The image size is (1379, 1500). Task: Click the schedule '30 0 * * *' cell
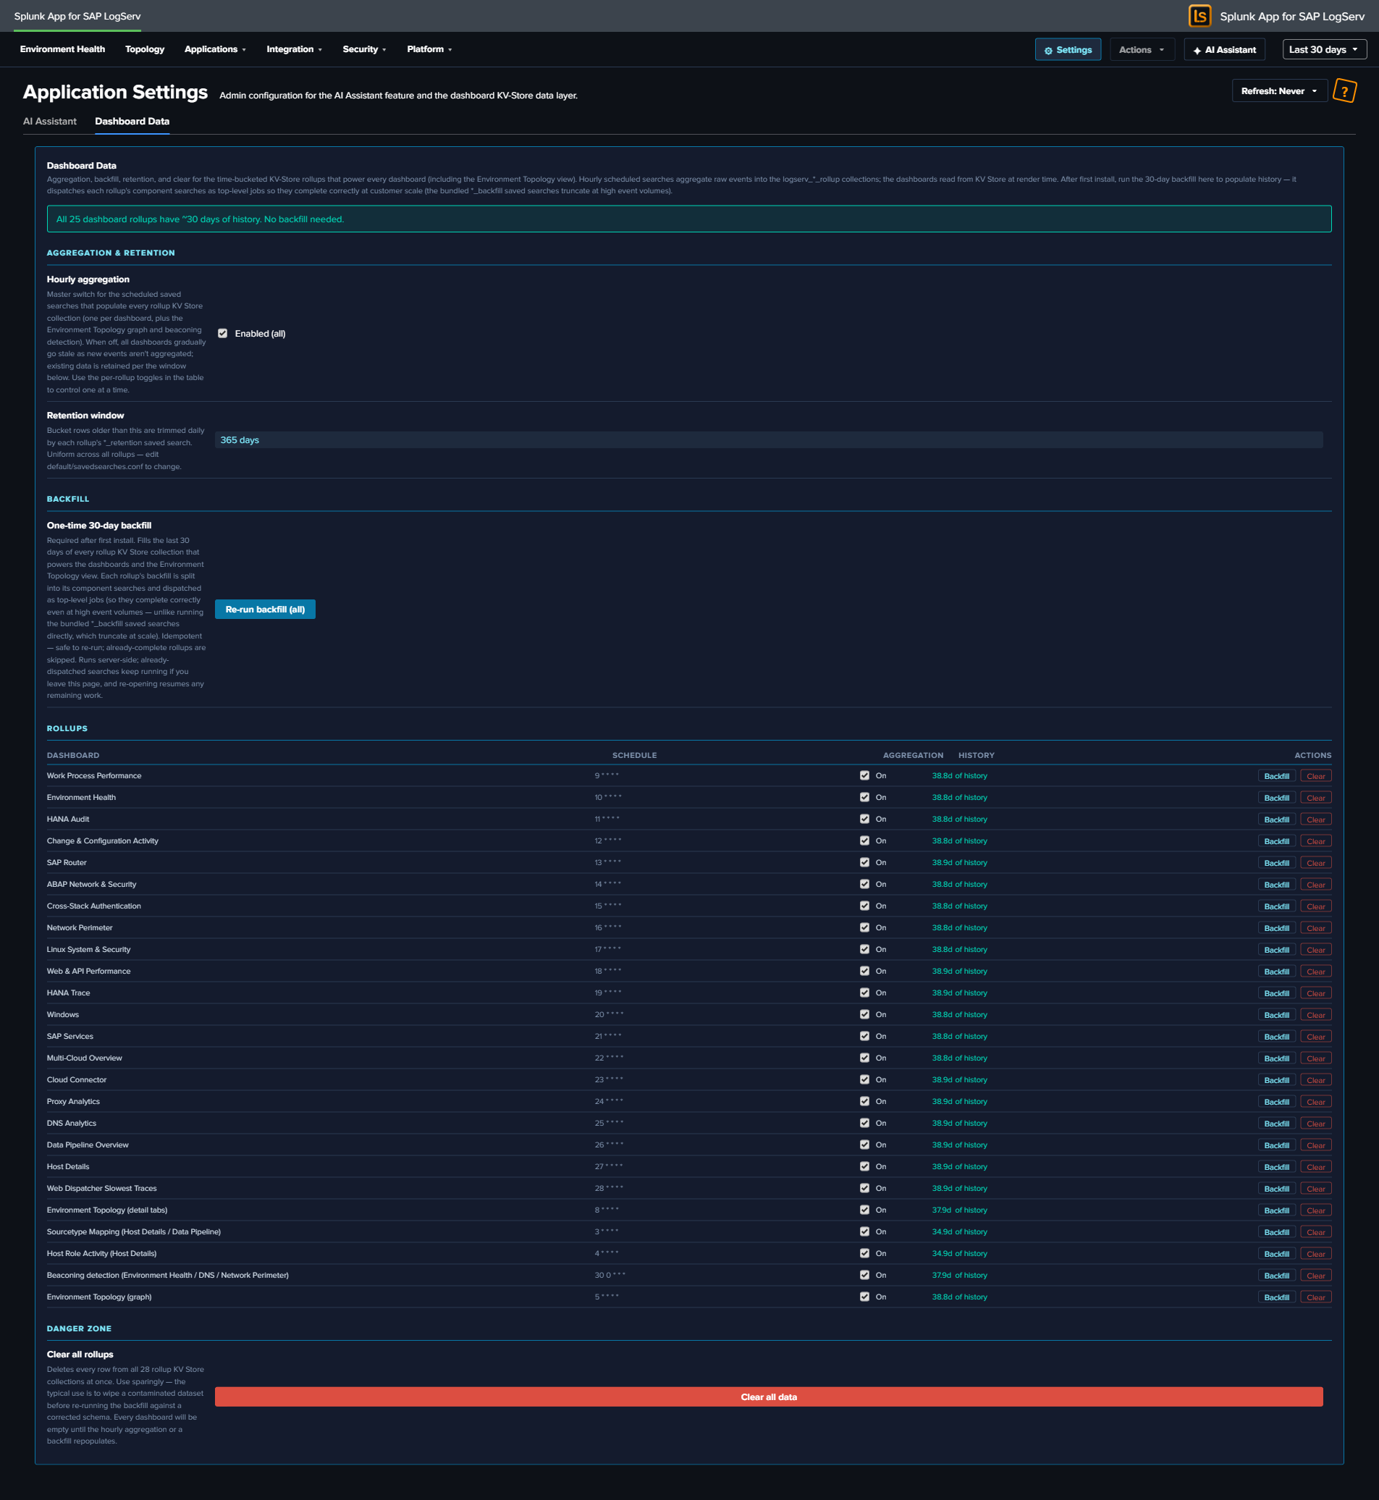tap(610, 1275)
